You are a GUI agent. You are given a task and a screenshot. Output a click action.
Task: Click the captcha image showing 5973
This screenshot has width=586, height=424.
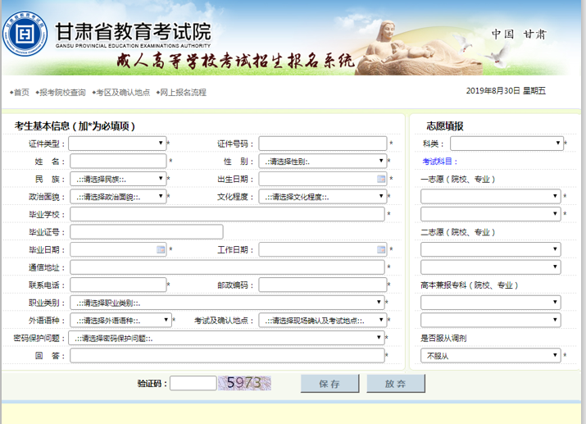pos(248,382)
